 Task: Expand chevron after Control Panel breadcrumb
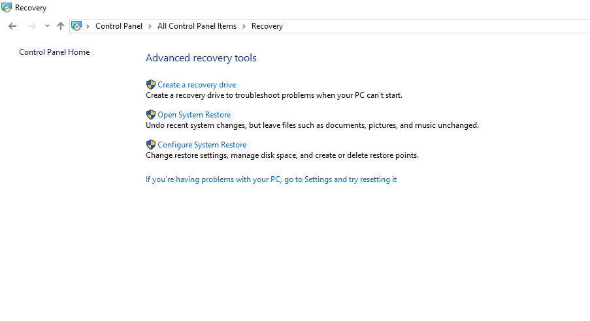click(150, 26)
